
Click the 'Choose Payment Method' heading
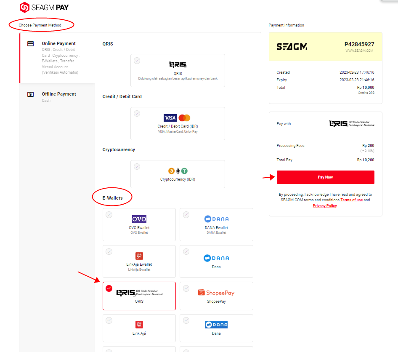coord(40,25)
